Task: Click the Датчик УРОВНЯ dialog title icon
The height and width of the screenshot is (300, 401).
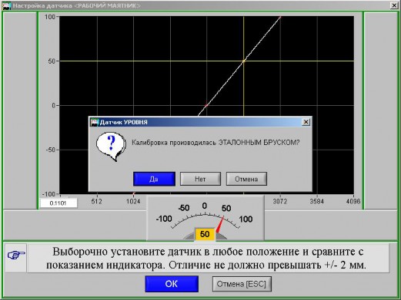Action: (95, 122)
